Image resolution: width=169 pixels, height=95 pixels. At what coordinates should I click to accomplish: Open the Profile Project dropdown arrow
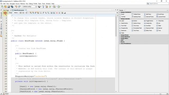61,7
